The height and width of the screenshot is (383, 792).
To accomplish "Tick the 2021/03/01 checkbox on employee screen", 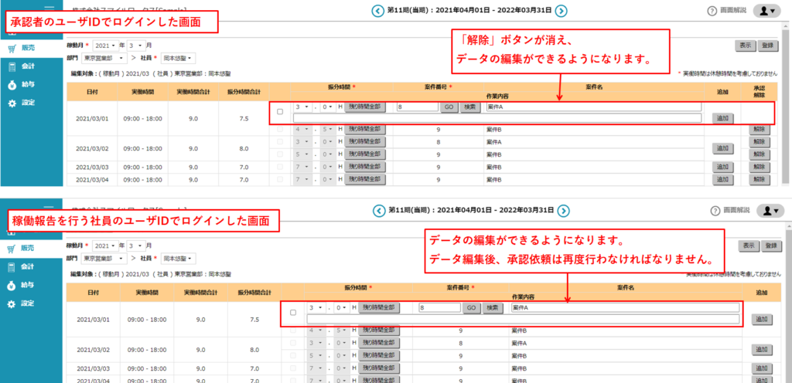I will click(x=292, y=313).
